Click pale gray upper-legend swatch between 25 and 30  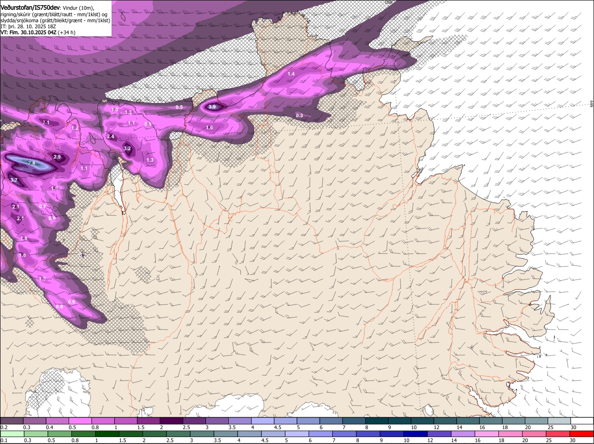(x=559, y=420)
